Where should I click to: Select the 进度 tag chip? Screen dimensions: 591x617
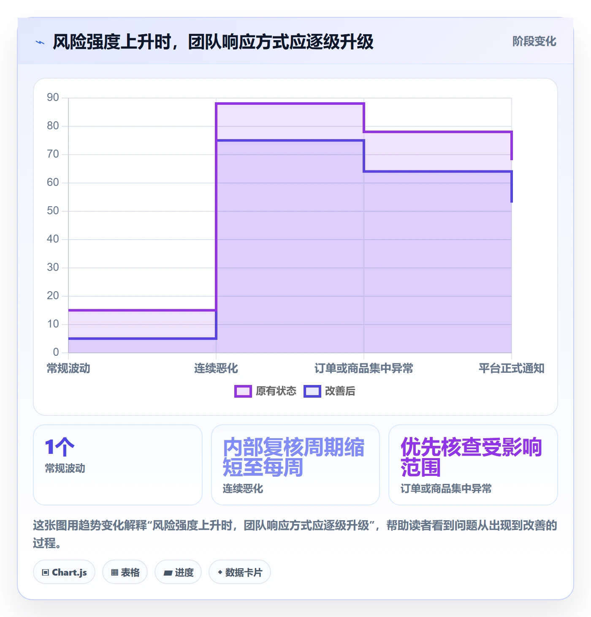tap(178, 572)
